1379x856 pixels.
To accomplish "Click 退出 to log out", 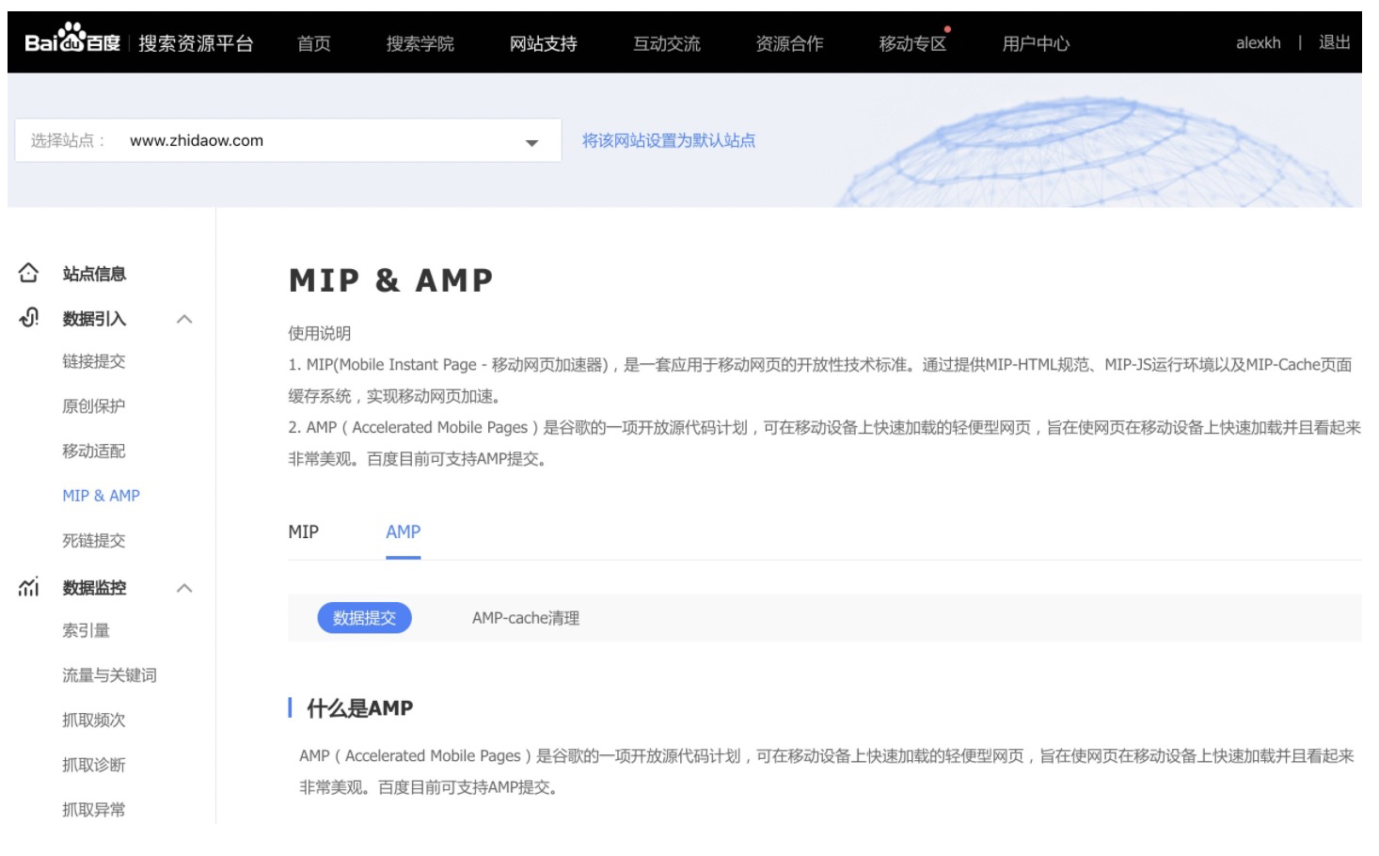I will (1338, 42).
